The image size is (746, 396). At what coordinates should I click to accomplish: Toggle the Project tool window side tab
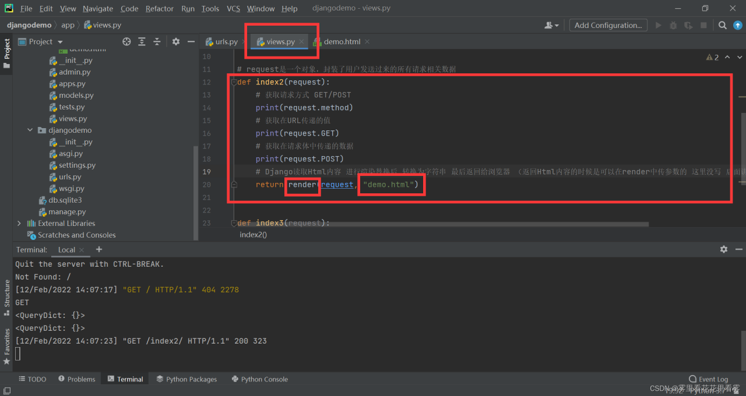click(x=6, y=54)
